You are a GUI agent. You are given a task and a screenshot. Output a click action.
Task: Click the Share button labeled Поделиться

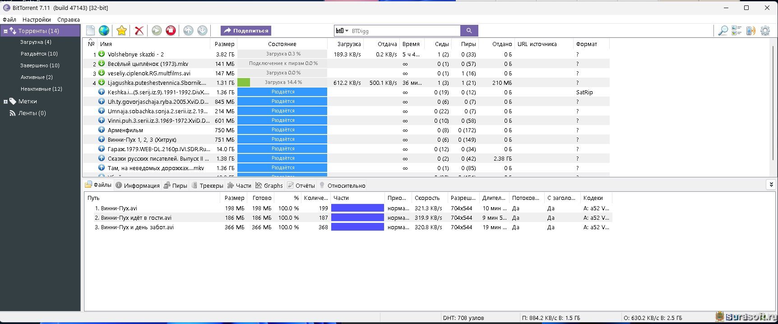[246, 31]
